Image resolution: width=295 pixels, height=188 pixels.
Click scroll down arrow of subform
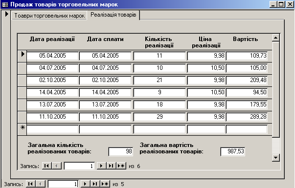pyautogui.click(x=275, y=158)
